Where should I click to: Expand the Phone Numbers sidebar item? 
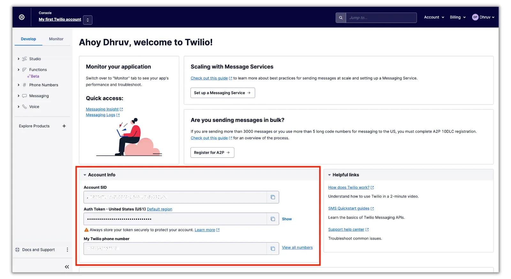tap(19, 85)
